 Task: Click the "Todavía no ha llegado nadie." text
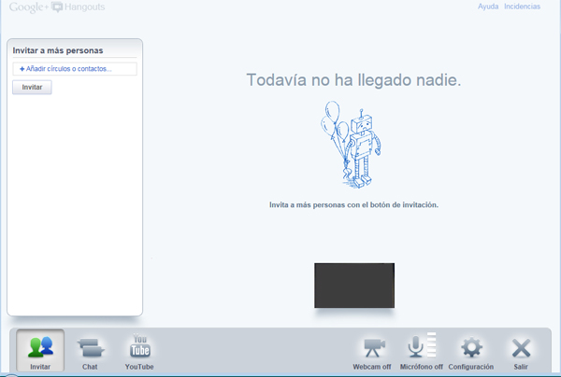(x=353, y=80)
